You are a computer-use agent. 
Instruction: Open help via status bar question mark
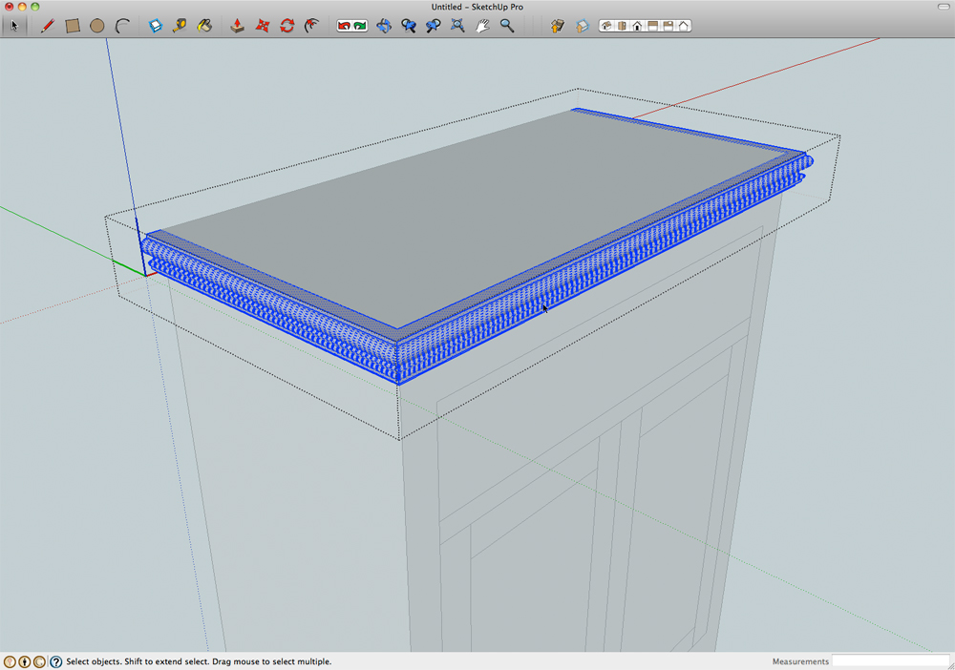(x=55, y=661)
